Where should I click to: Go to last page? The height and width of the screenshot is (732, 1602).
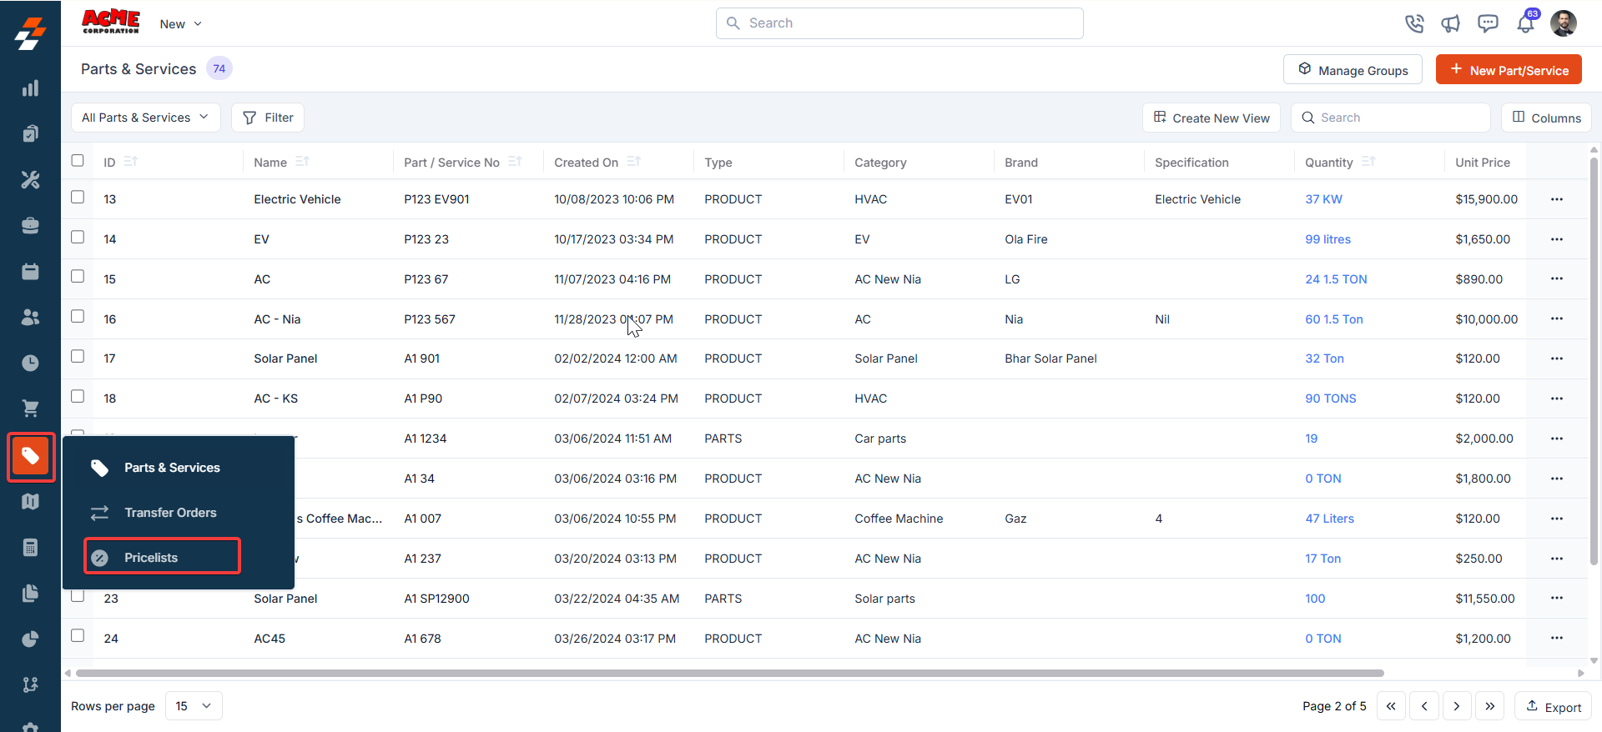1490,706
